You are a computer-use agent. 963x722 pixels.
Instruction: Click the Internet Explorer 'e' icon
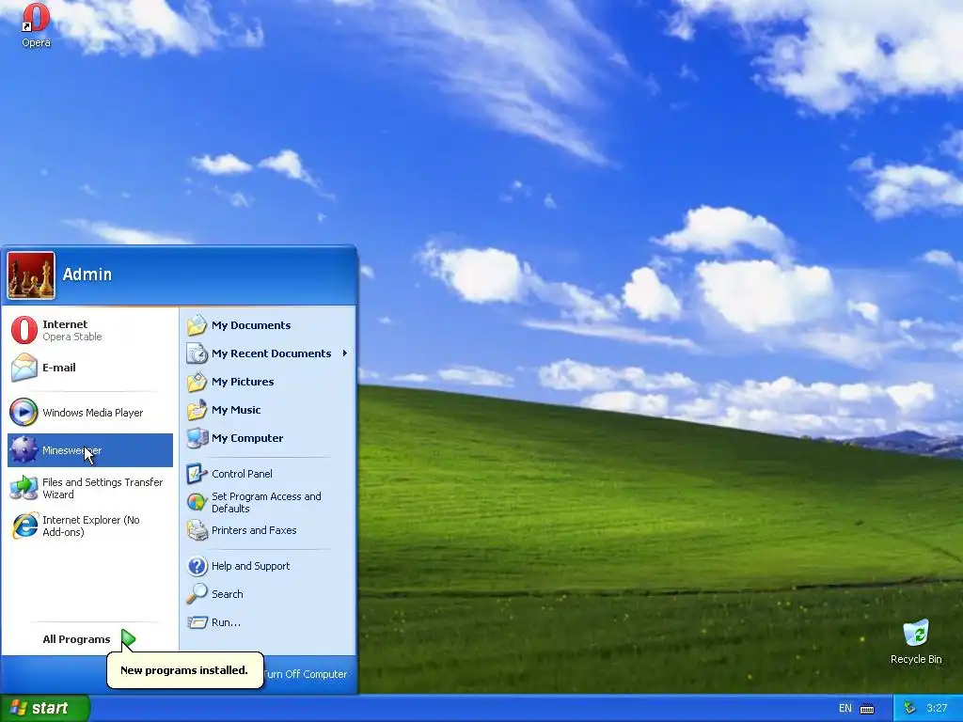click(24, 526)
